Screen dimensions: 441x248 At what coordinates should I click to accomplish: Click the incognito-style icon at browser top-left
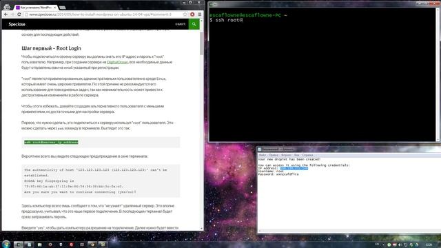[7, 6]
